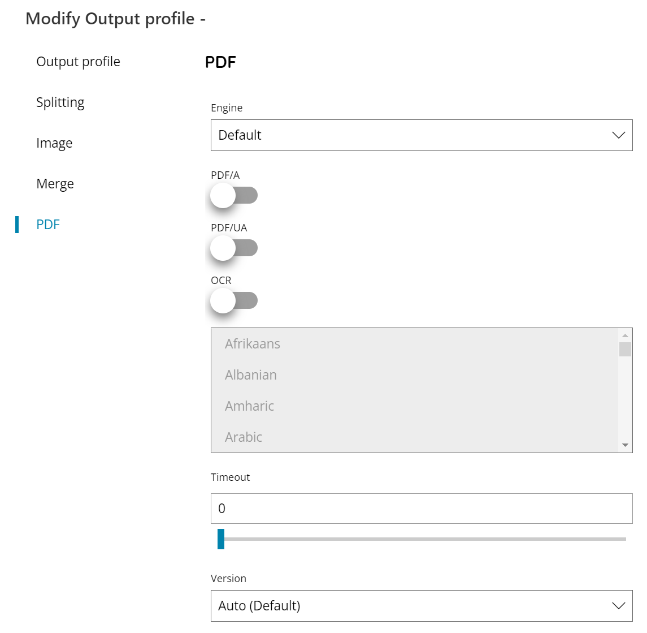Toggle the PDF/A switch on
647x633 pixels.
coord(233,195)
